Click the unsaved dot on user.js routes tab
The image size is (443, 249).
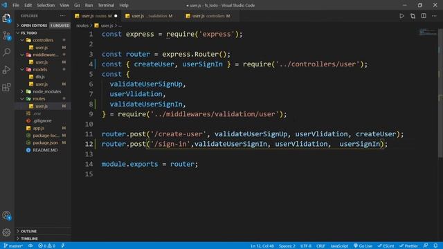point(116,16)
